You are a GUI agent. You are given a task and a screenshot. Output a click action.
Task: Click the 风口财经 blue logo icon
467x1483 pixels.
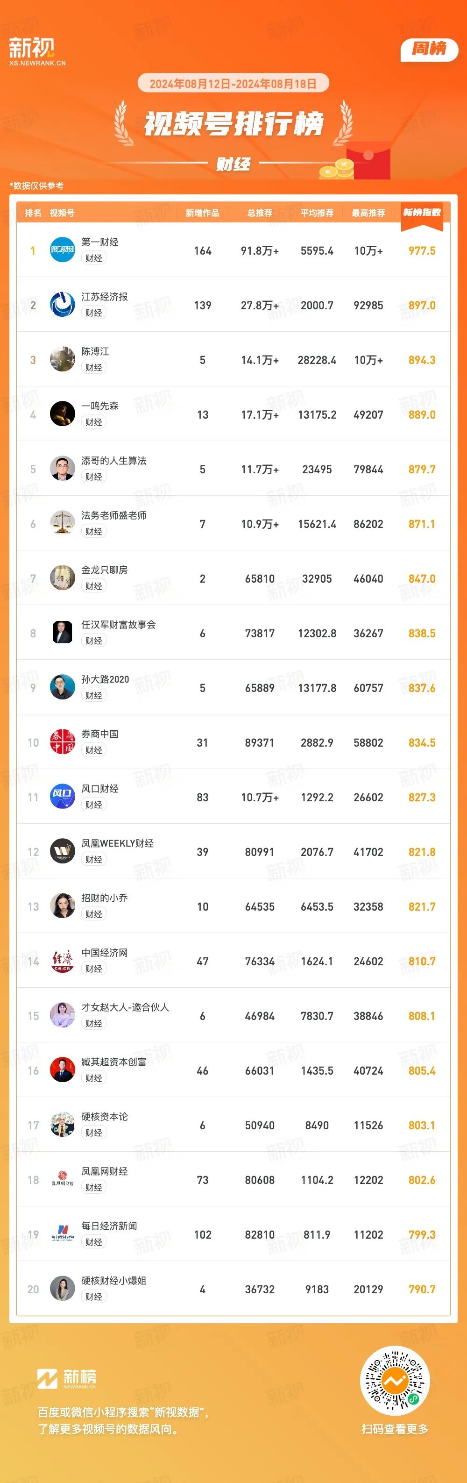62,797
